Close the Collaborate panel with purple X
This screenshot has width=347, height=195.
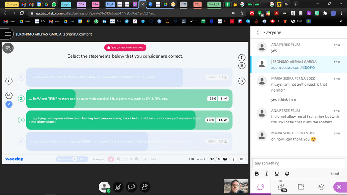point(340,187)
